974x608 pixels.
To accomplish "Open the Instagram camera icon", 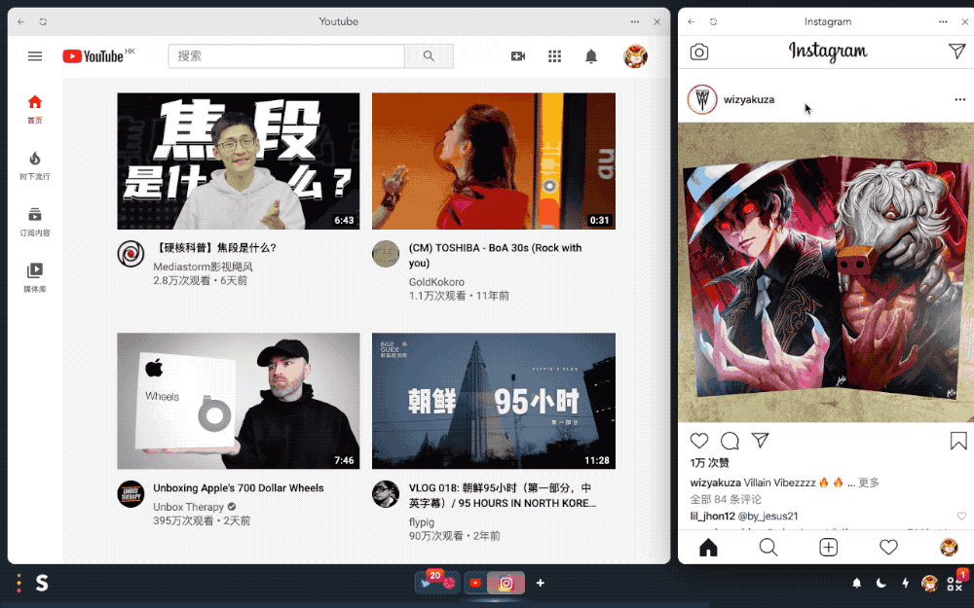I will (x=699, y=53).
